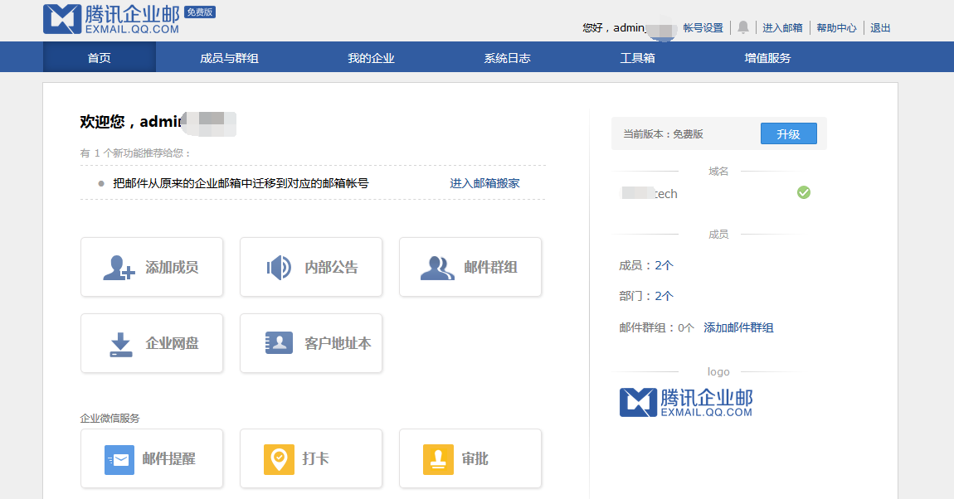Open 邮件群组 card label
Screen dimensions: 954x499
[491, 268]
